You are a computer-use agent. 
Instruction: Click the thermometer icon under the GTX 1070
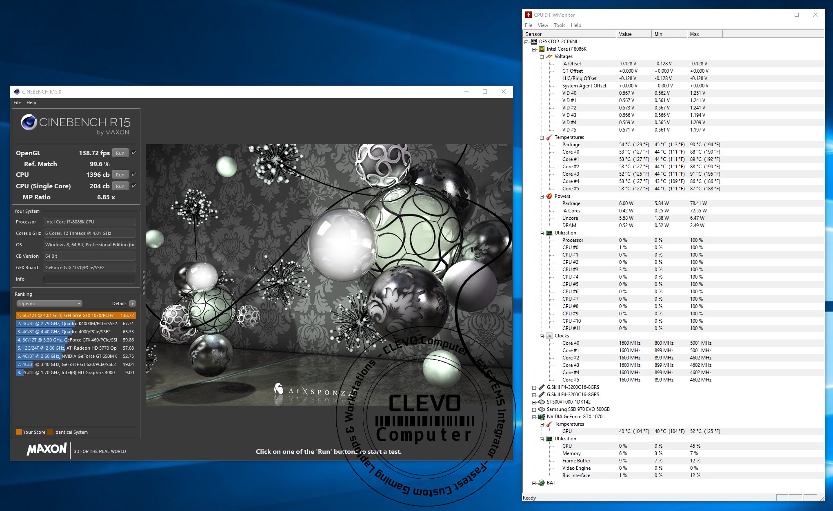coord(549,424)
